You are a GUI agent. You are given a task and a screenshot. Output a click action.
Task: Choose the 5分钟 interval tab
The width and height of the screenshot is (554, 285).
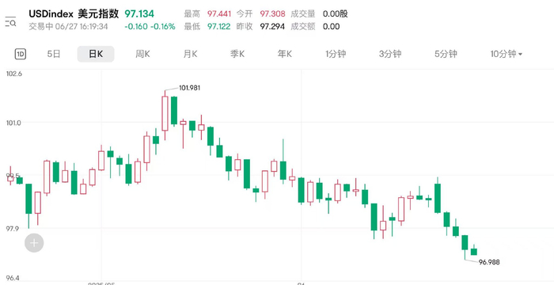[x=446, y=54]
